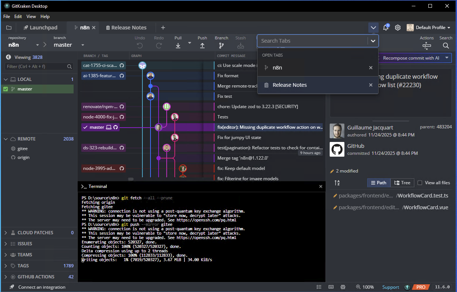Switch file view to Path
The width and height of the screenshot is (457, 292).
[379, 183]
